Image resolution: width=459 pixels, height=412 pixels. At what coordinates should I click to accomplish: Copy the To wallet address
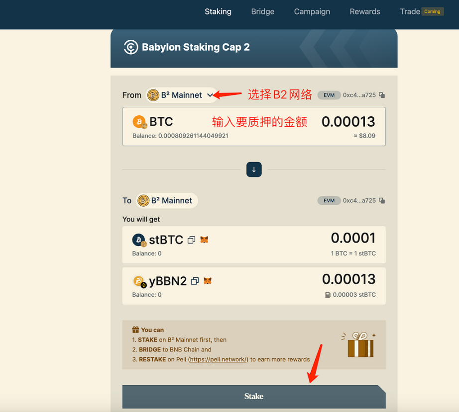point(382,200)
